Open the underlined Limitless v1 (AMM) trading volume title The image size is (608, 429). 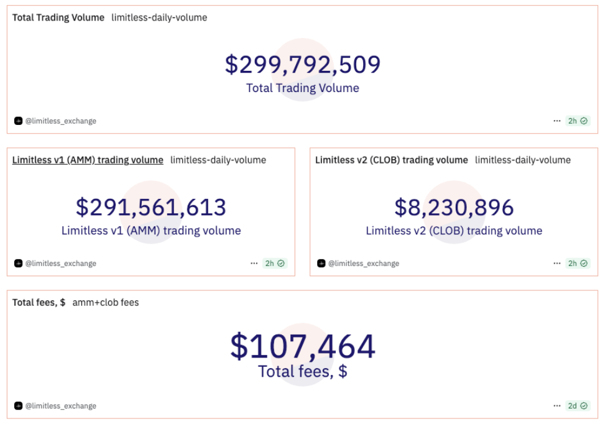point(88,160)
